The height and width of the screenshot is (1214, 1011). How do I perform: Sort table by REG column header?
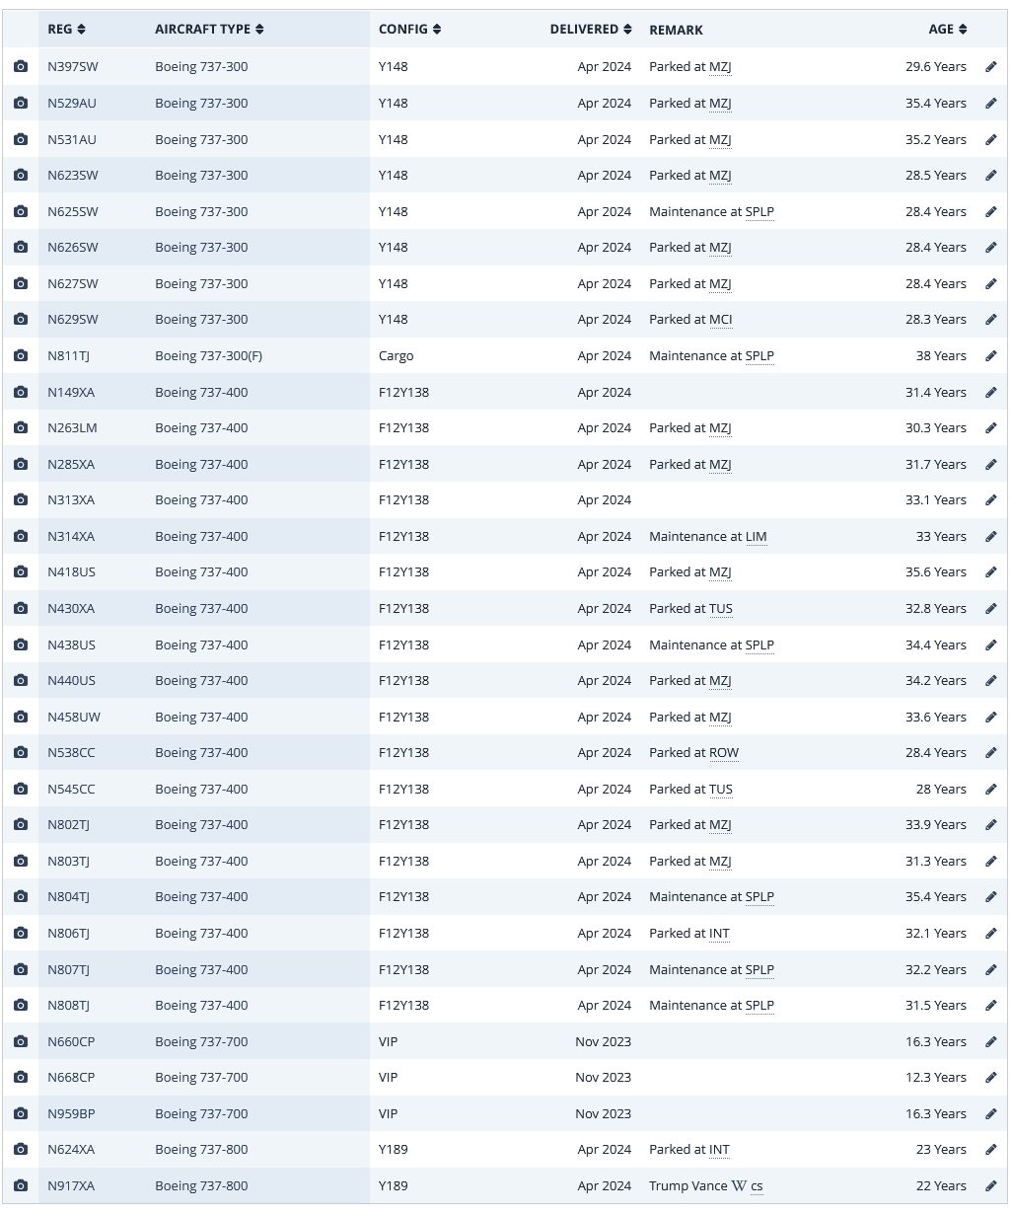point(66,30)
